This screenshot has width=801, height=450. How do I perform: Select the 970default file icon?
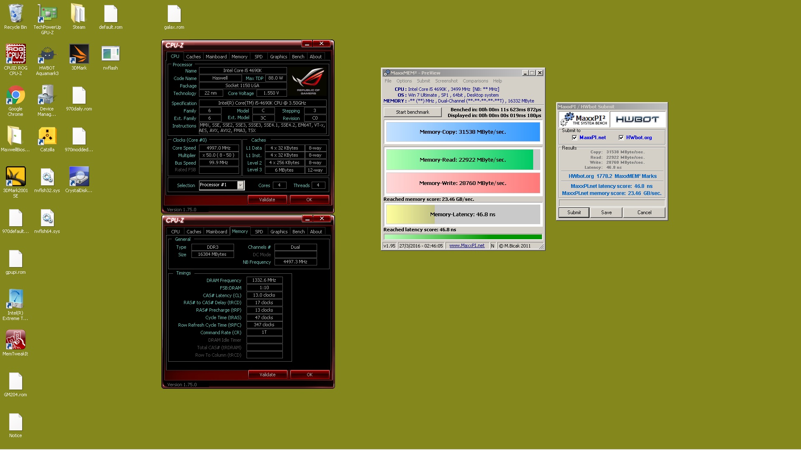point(15,221)
